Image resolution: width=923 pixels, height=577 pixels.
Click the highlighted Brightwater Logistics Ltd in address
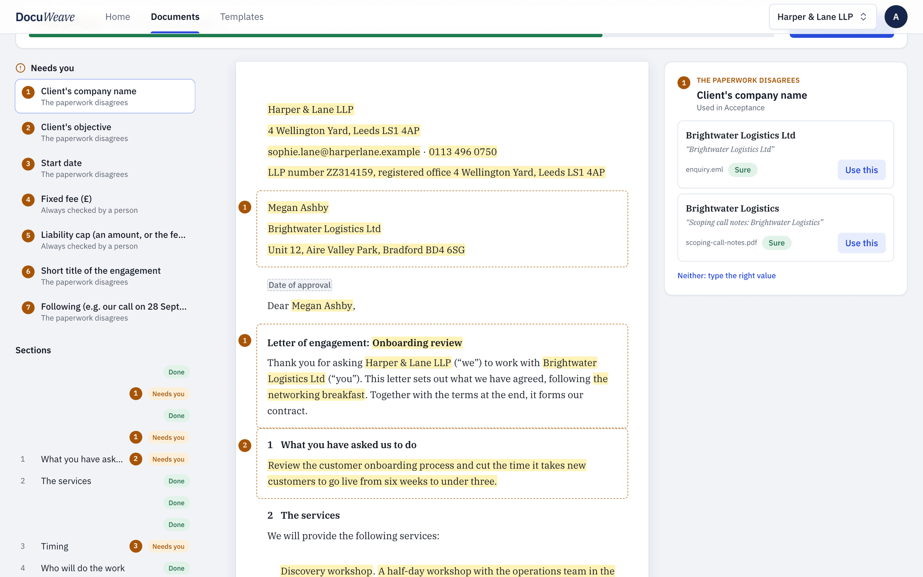pos(324,229)
